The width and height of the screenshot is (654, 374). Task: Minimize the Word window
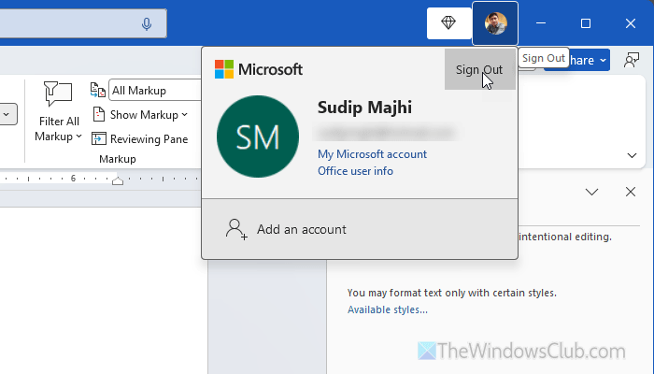tap(541, 23)
